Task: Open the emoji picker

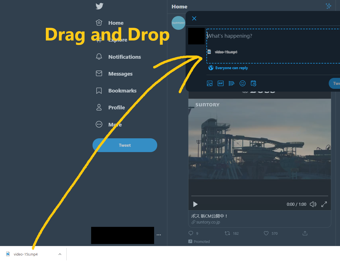Action: point(242,83)
